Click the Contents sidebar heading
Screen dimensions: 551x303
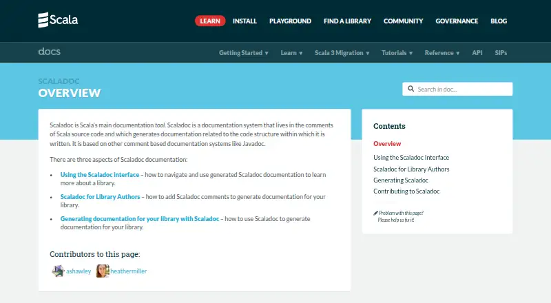[389, 126]
